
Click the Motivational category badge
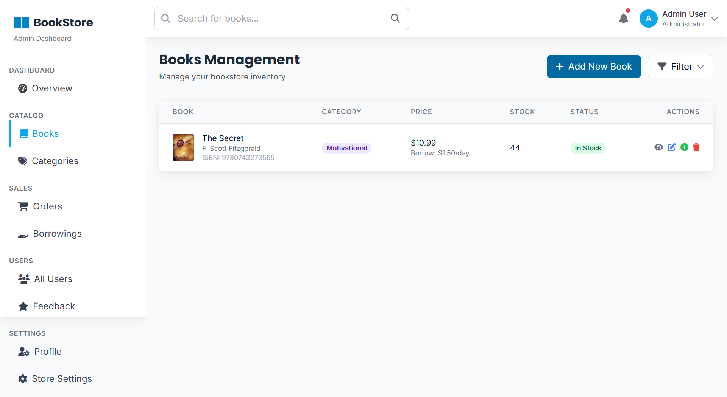click(x=346, y=148)
